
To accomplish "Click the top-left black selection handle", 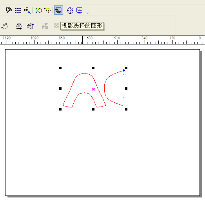I will [60, 68].
